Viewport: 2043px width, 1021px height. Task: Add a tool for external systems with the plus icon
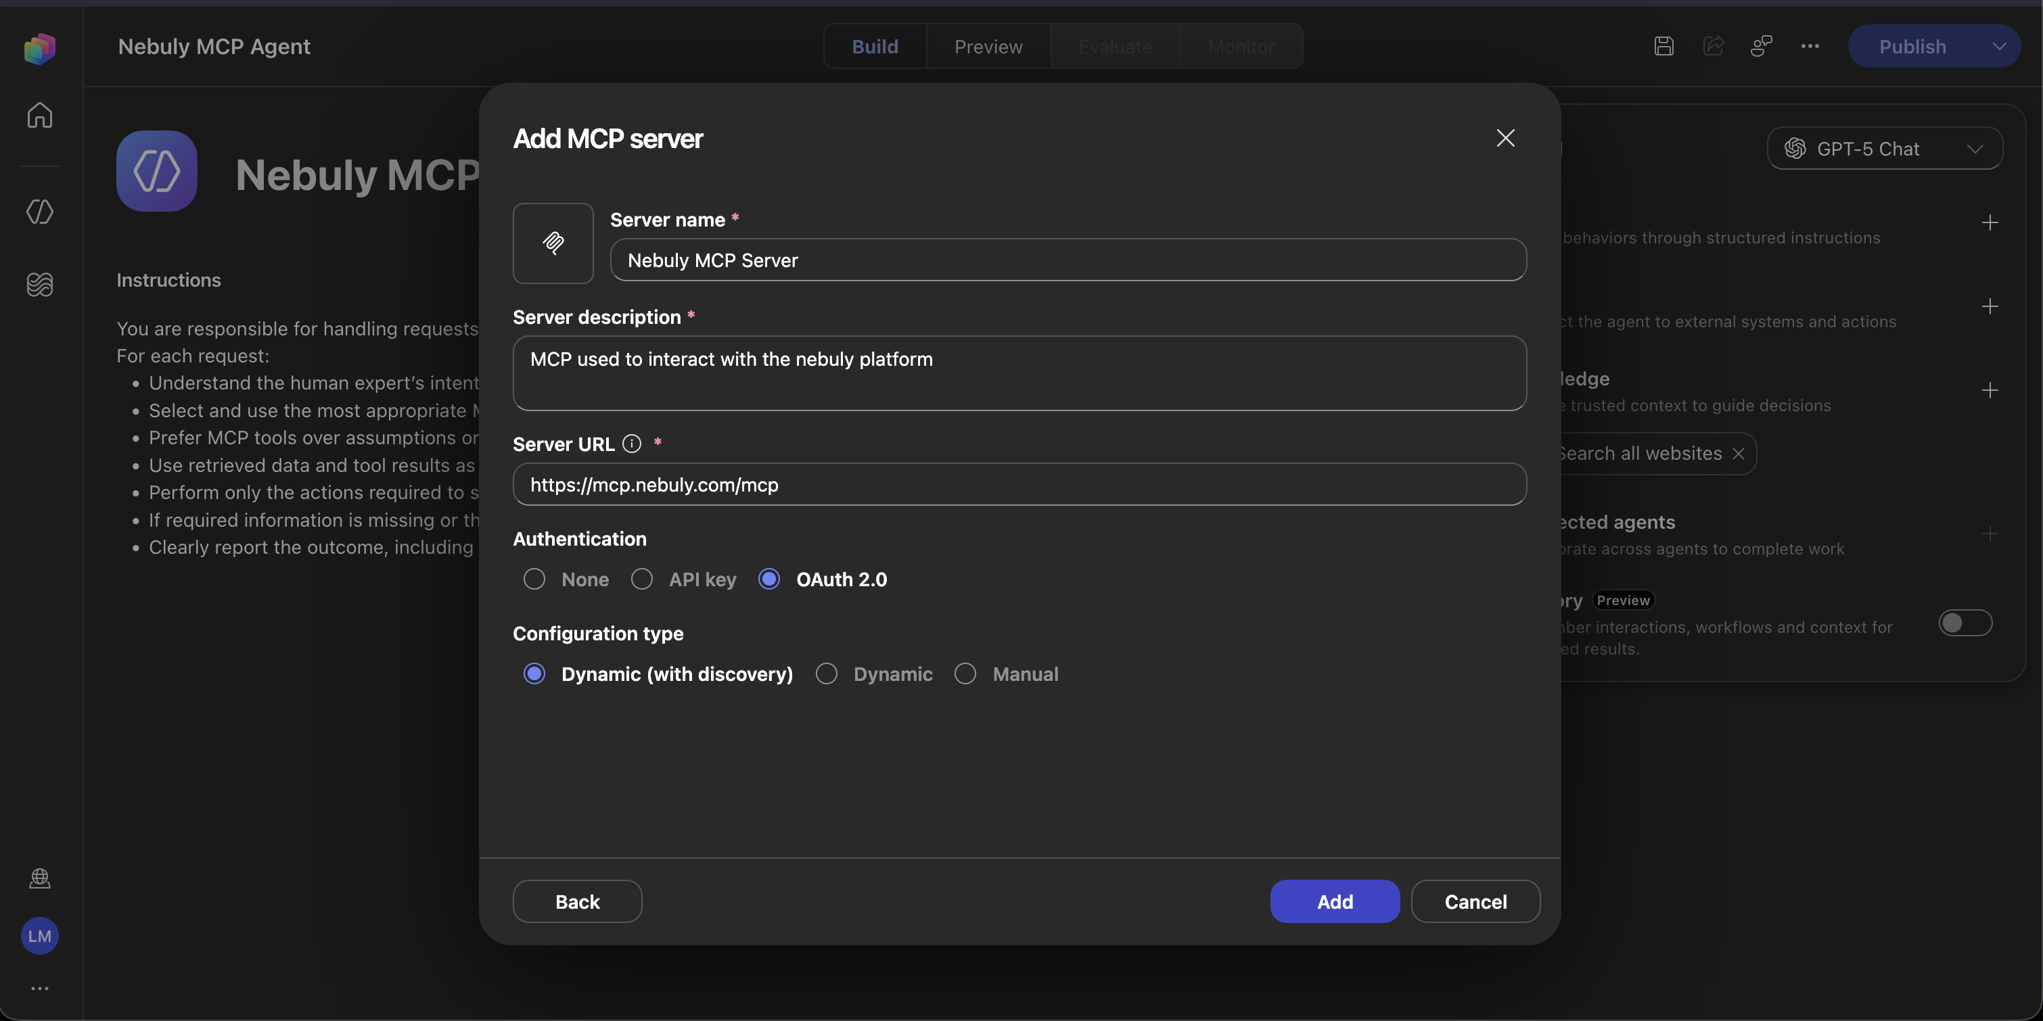click(x=1990, y=307)
